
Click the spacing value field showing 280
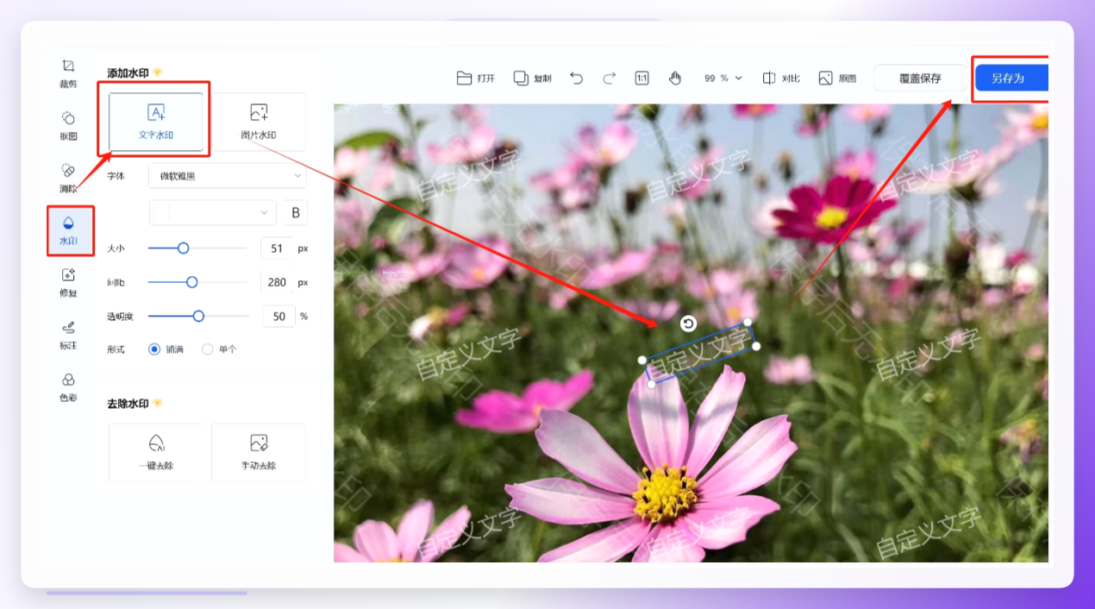point(277,282)
